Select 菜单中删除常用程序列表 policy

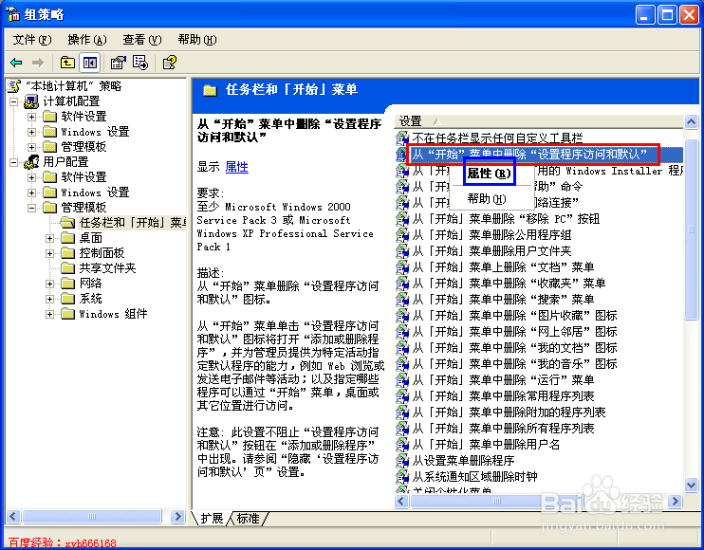pyautogui.click(x=503, y=396)
